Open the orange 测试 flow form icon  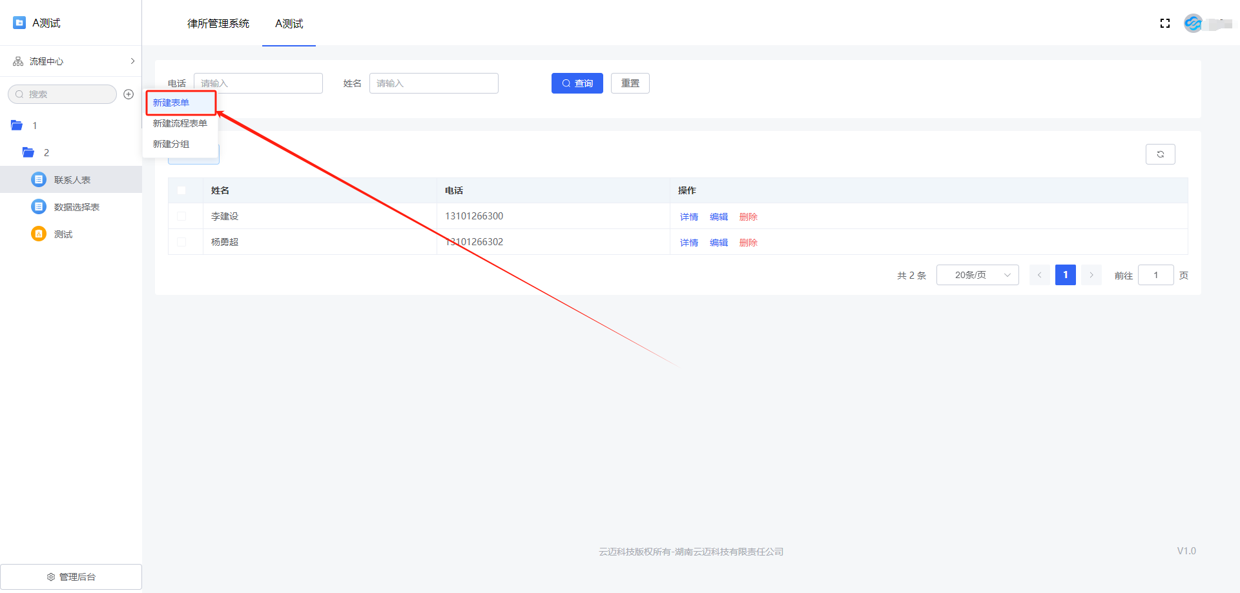point(39,234)
